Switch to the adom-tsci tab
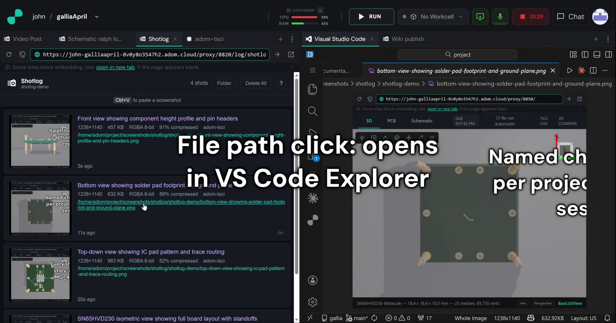Image resolution: width=616 pixels, height=323 pixels. (x=205, y=39)
